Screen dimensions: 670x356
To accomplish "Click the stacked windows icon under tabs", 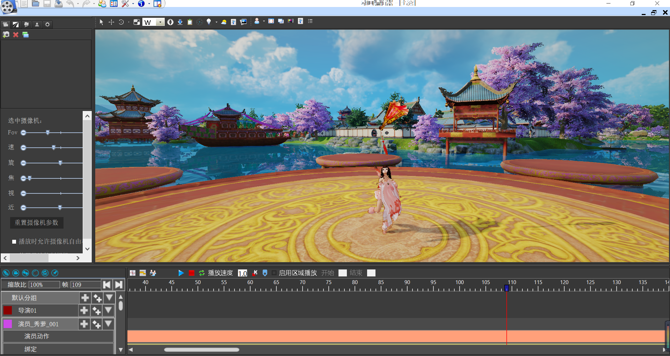I will tap(25, 35).
